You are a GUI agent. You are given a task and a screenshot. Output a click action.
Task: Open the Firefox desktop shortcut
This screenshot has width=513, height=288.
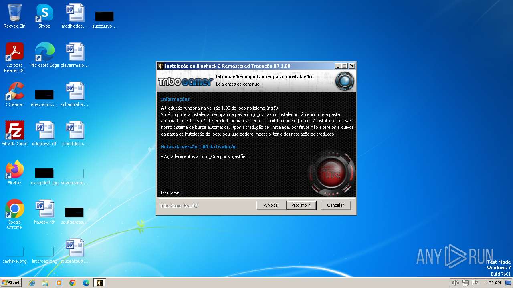click(14, 173)
